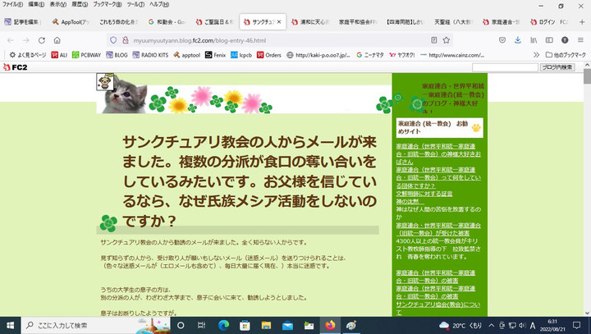Screen dimensions: 591x334
Task: Open the PCBWAY bookmark
Action: click(84, 55)
